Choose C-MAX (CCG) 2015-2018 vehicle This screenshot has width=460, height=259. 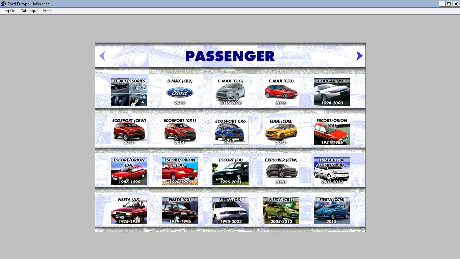[x=230, y=92]
